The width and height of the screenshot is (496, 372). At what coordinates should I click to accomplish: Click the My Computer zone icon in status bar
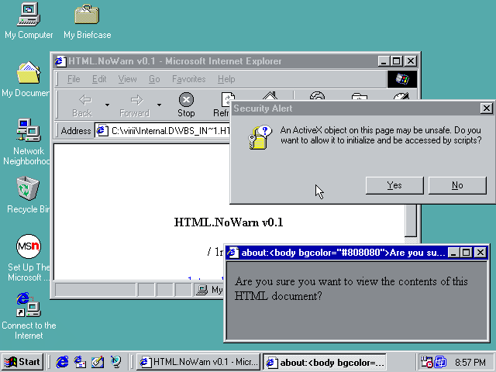pyautogui.click(x=201, y=289)
